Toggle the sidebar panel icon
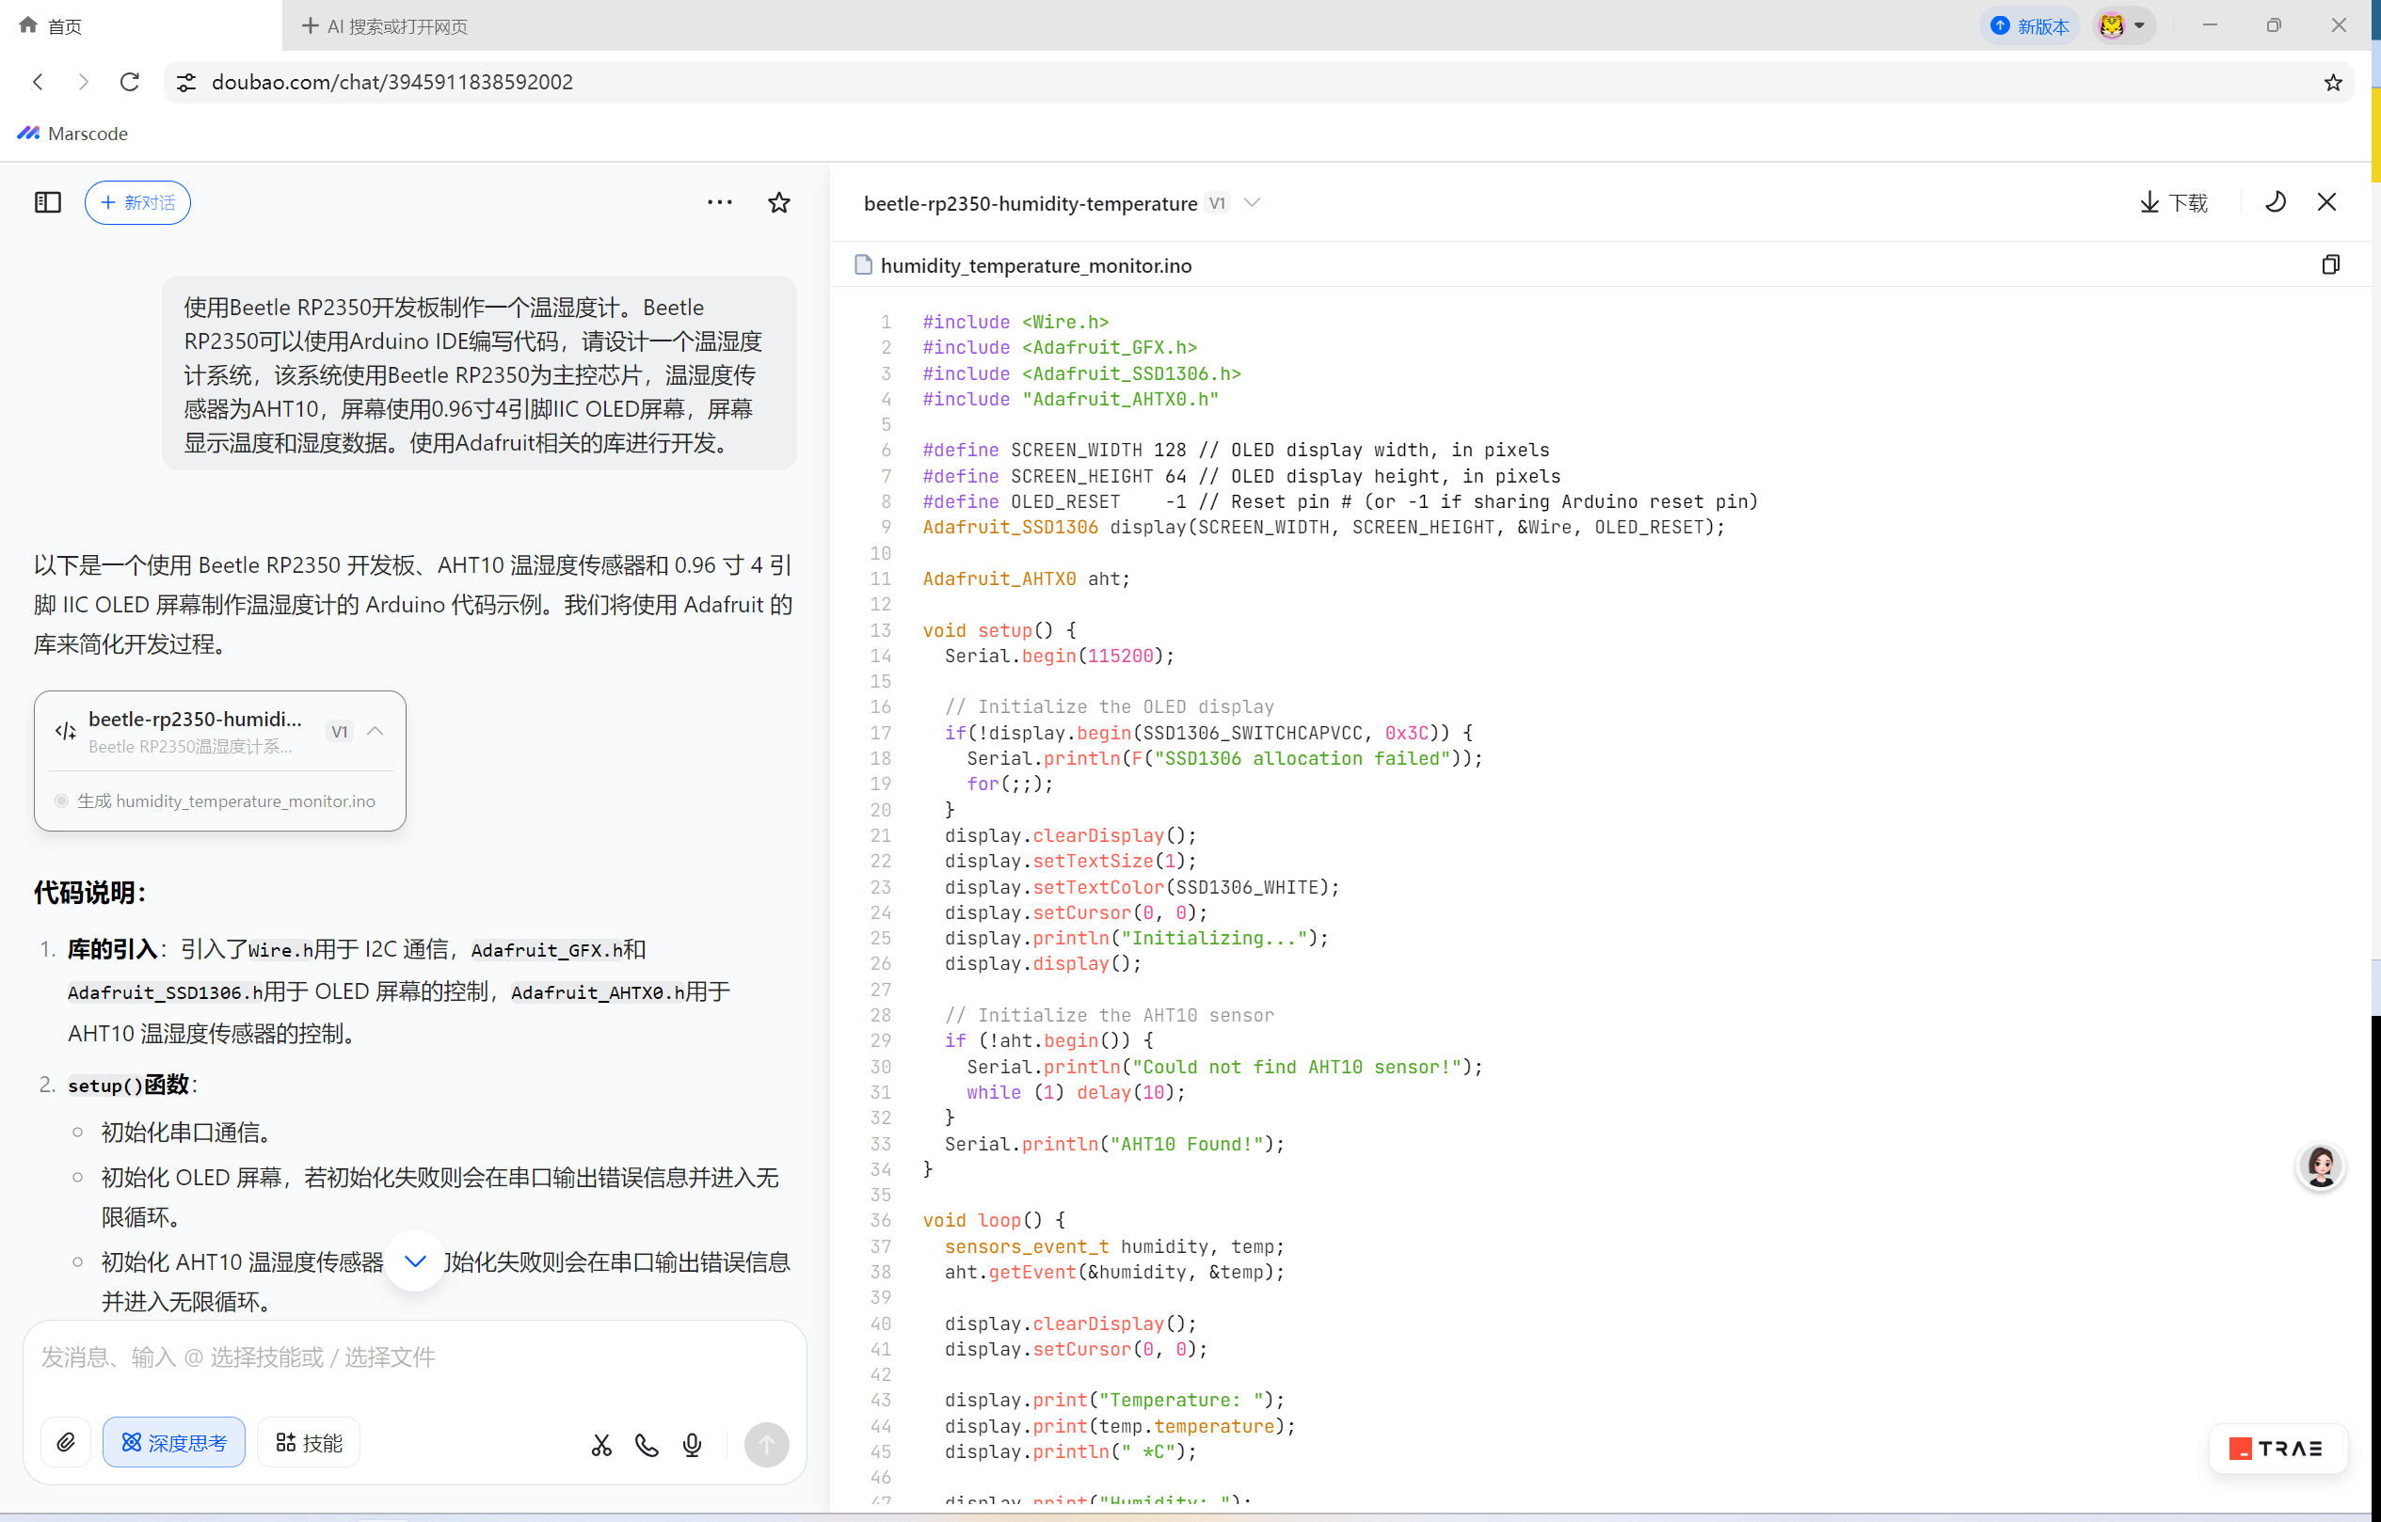Image resolution: width=2381 pixels, height=1522 pixels. (47, 202)
